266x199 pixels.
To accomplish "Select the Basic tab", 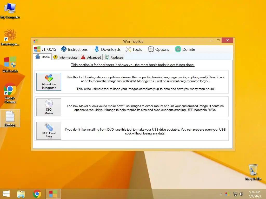I will point(43,57).
